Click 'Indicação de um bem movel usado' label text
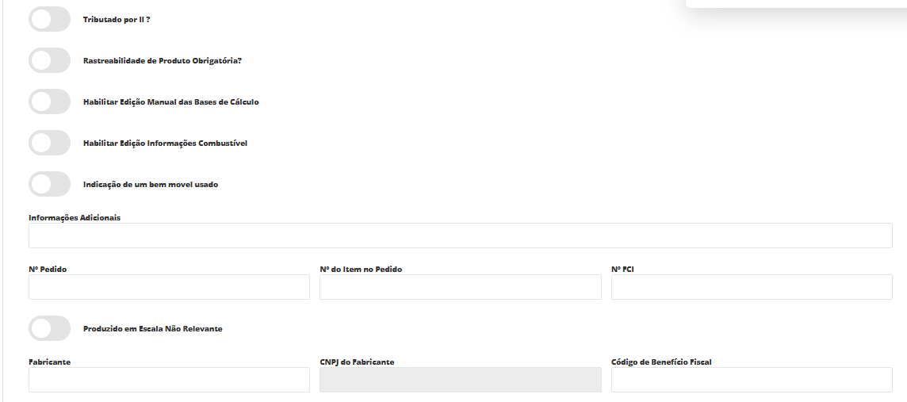 click(x=150, y=184)
